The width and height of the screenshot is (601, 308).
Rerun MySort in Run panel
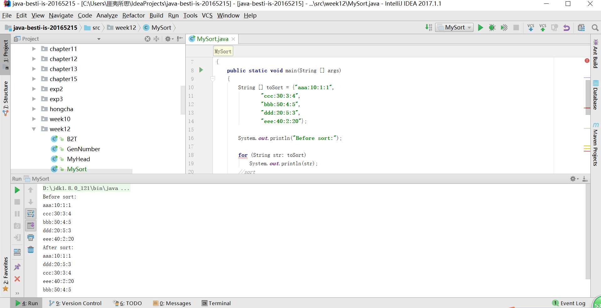click(x=17, y=190)
